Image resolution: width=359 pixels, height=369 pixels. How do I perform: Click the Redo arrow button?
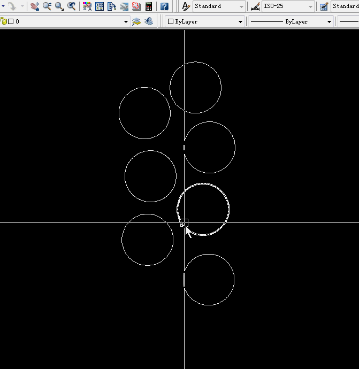click(12, 6)
